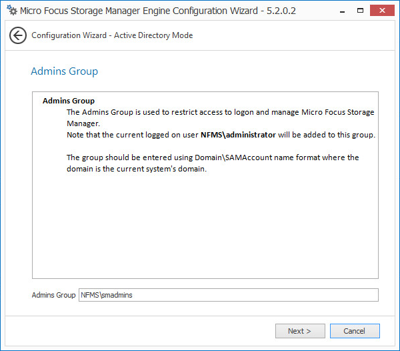Select the bold Admins Group title in description

69,101
